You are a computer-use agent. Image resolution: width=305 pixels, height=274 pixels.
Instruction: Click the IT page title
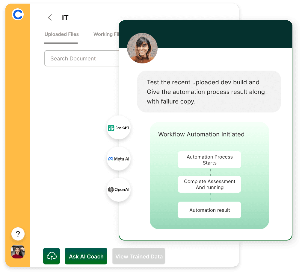65,18
